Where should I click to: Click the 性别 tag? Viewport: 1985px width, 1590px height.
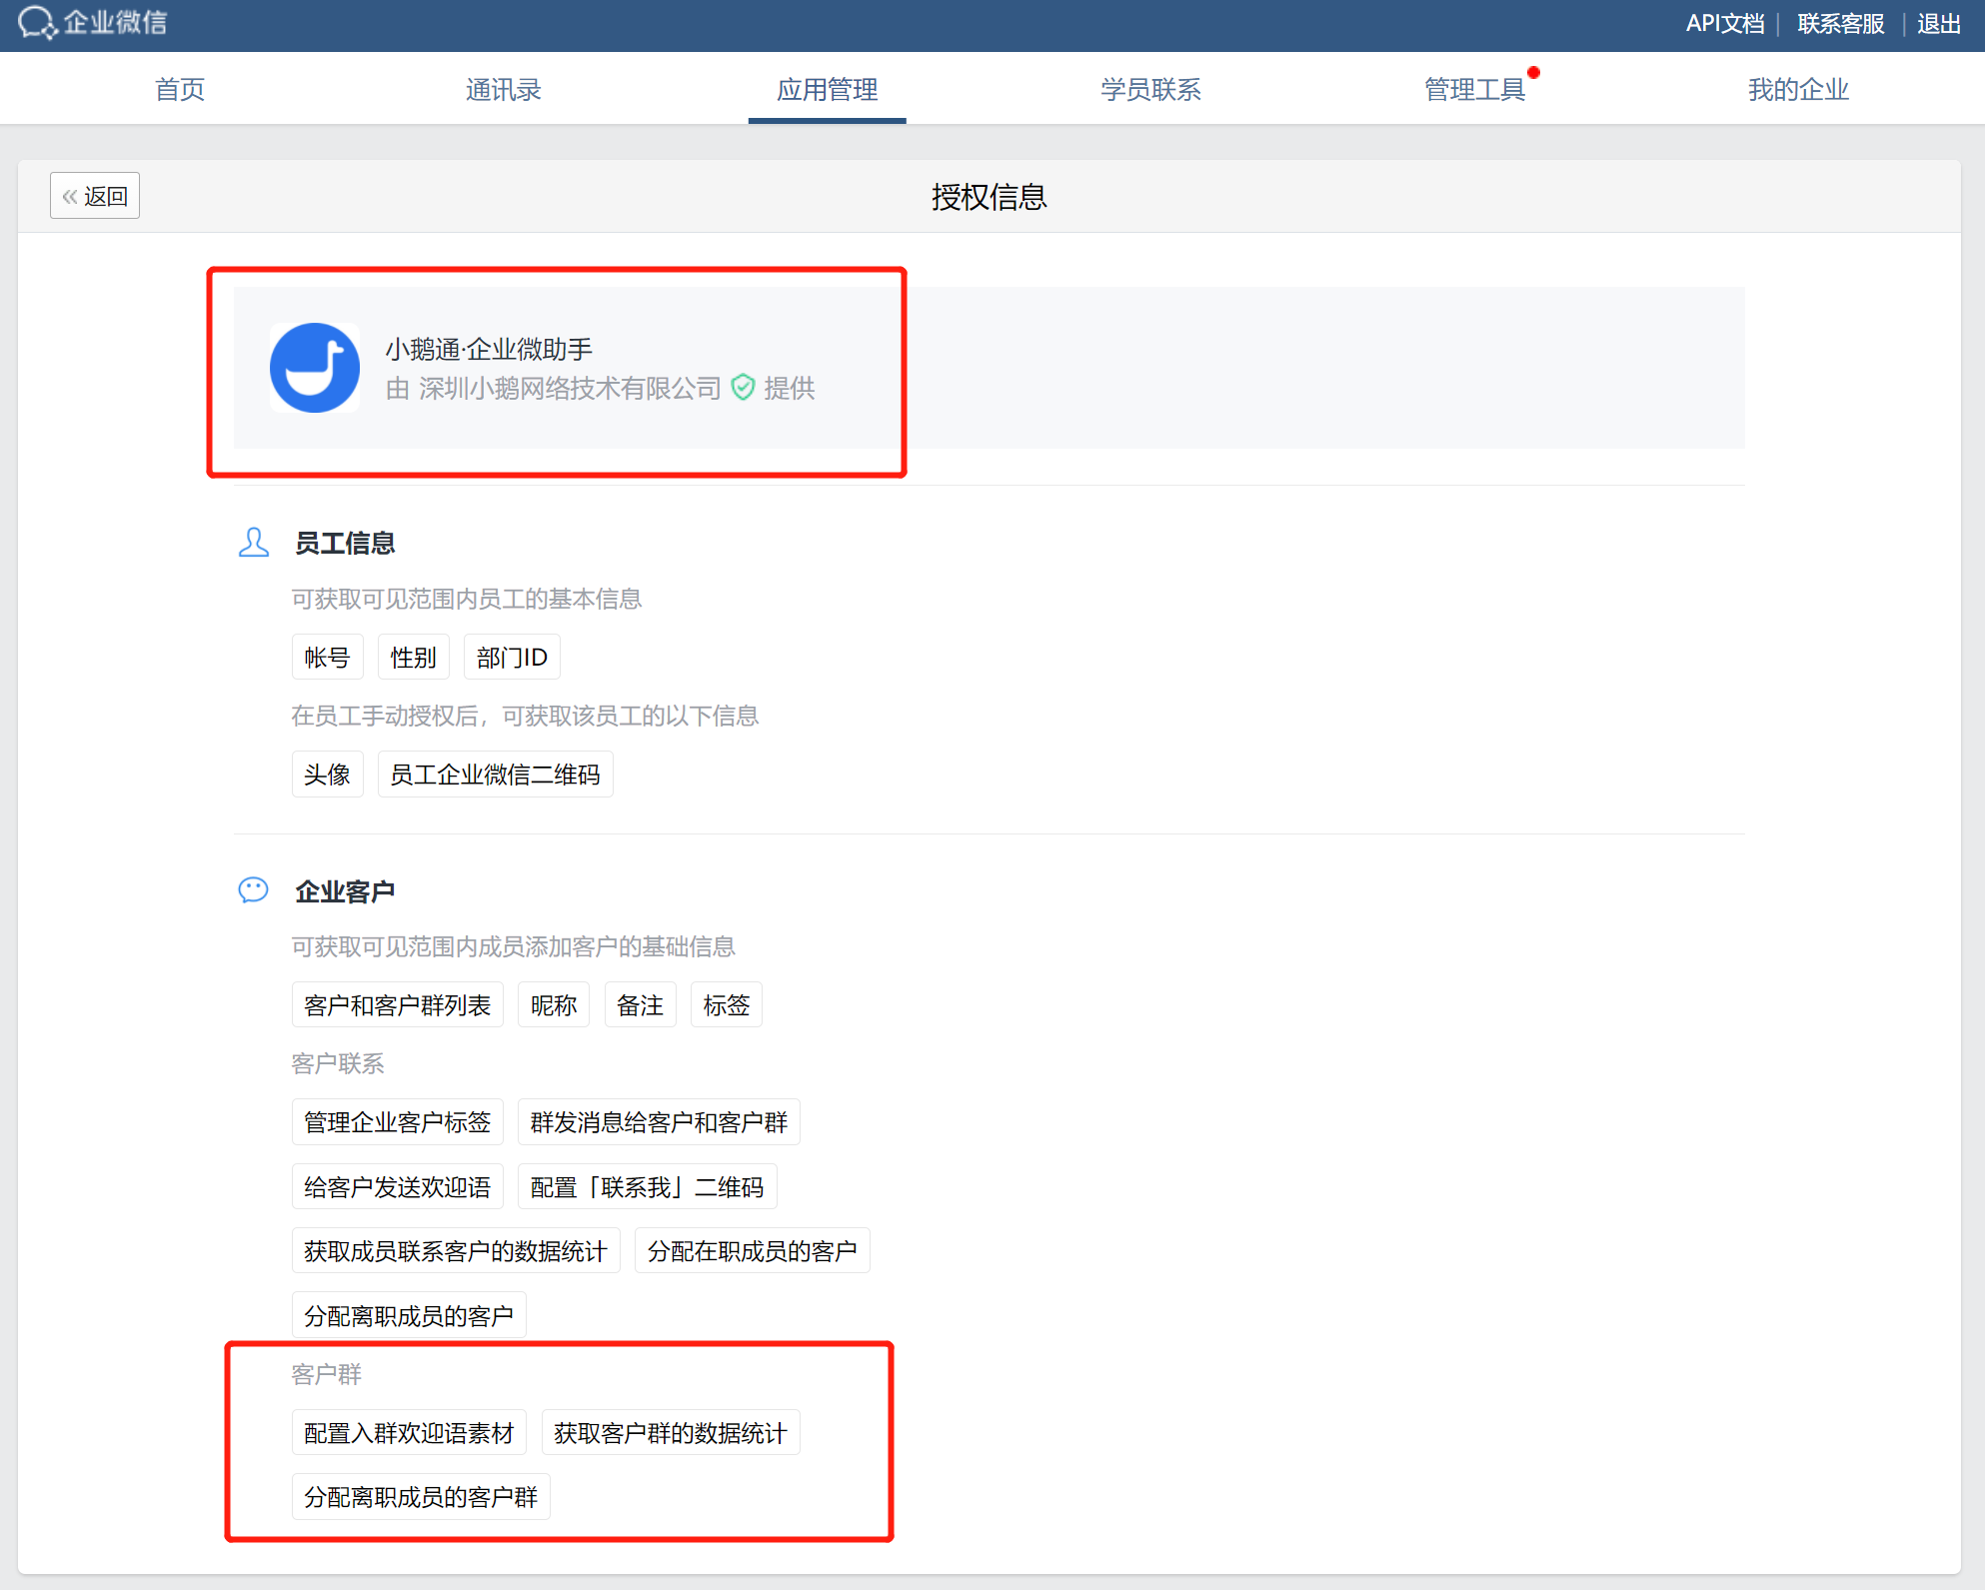(x=414, y=657)
